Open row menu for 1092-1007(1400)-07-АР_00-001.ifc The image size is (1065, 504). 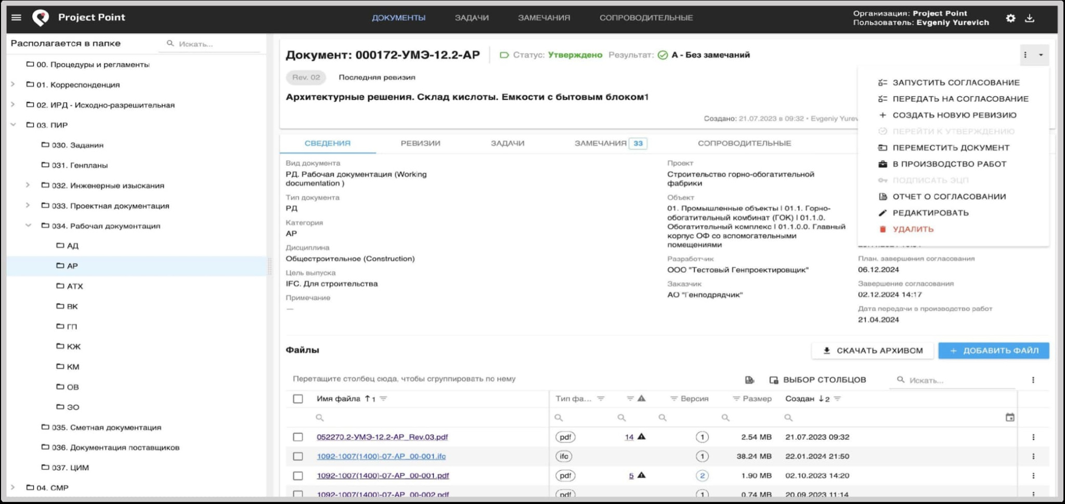(1033, 456)
